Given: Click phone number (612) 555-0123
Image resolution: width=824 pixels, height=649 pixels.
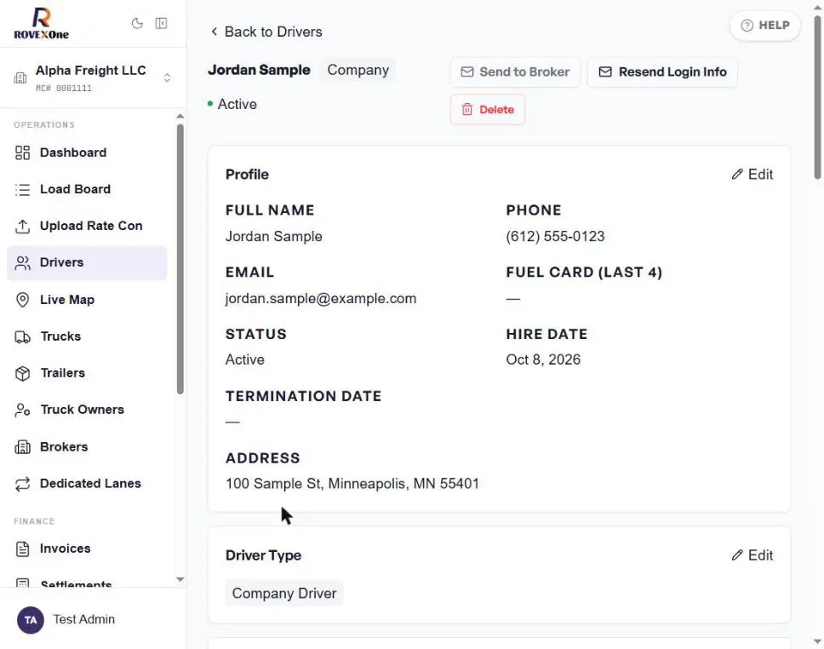Looking at the screenshot, I should coord(555,237).
